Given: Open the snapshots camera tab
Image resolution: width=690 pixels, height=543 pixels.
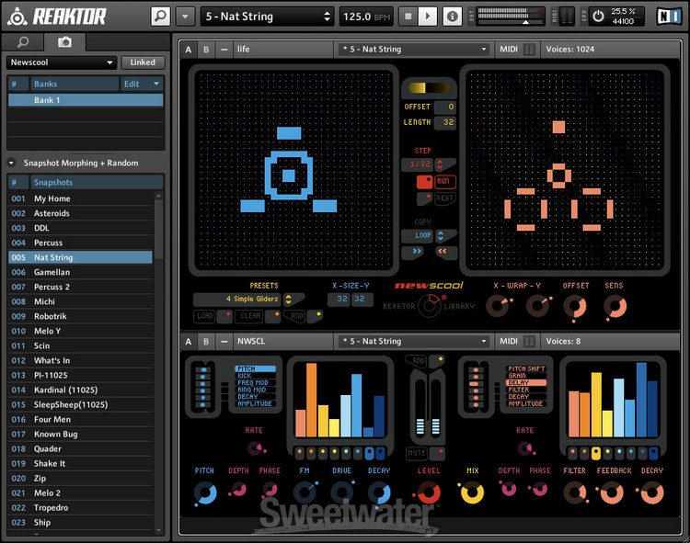Looking at the screenshot, I should (64, 42).
